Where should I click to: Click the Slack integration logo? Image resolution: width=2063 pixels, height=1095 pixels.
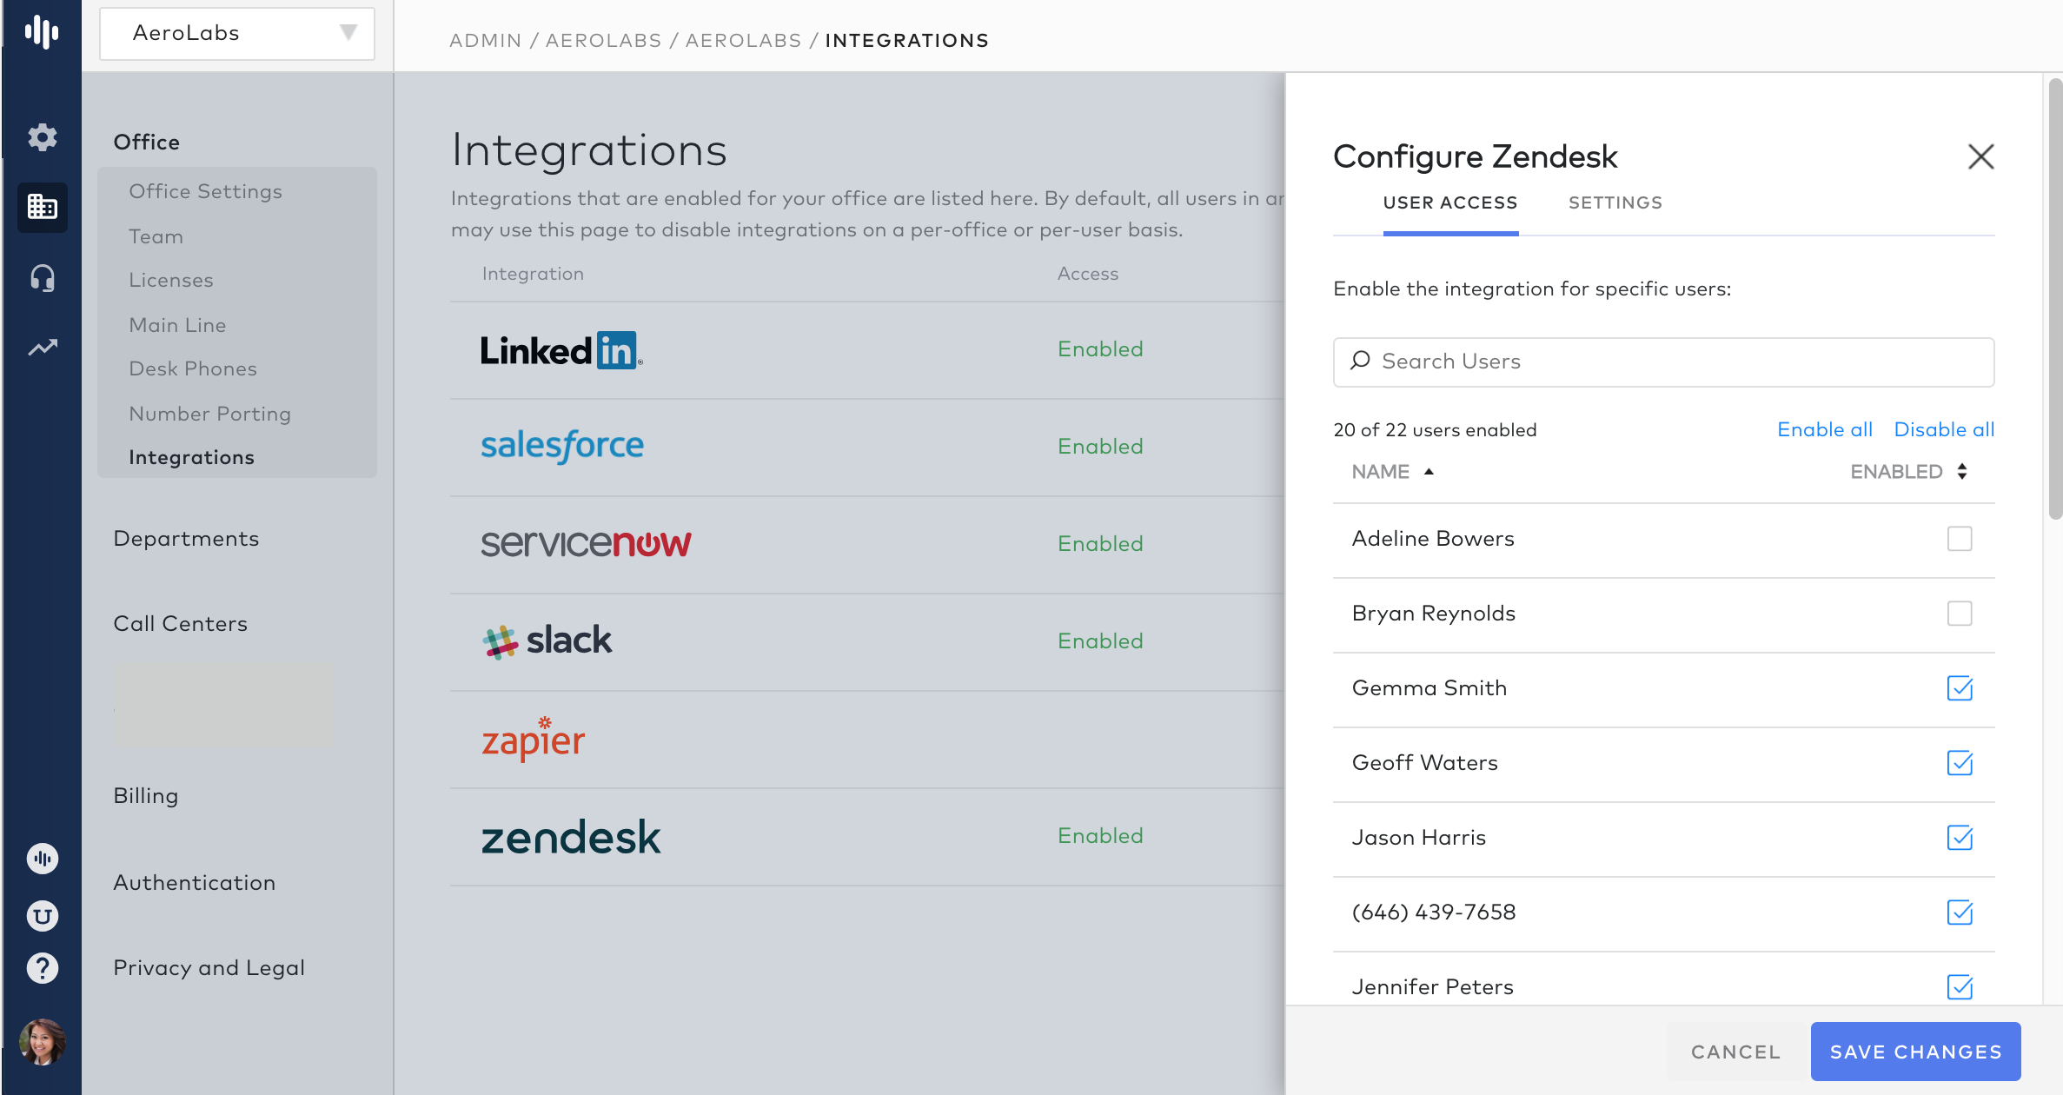coord(547,640)
